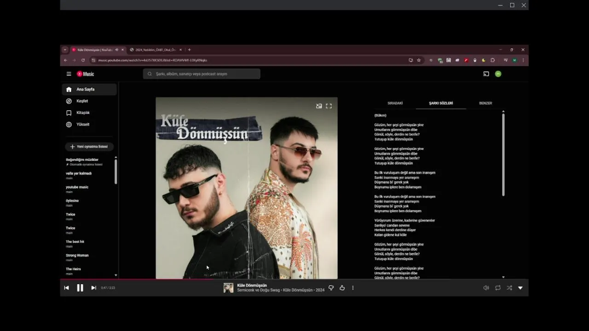Open Yükselt in the sidebar

(89, 125)
